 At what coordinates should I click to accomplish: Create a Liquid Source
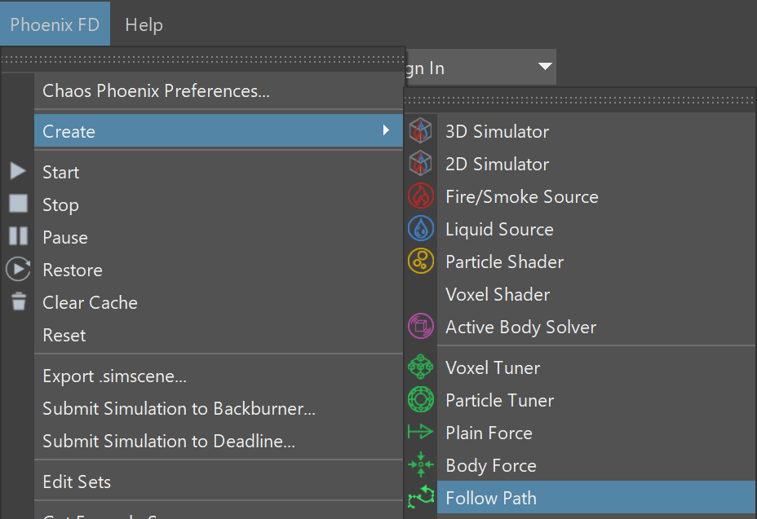[595, 229]
